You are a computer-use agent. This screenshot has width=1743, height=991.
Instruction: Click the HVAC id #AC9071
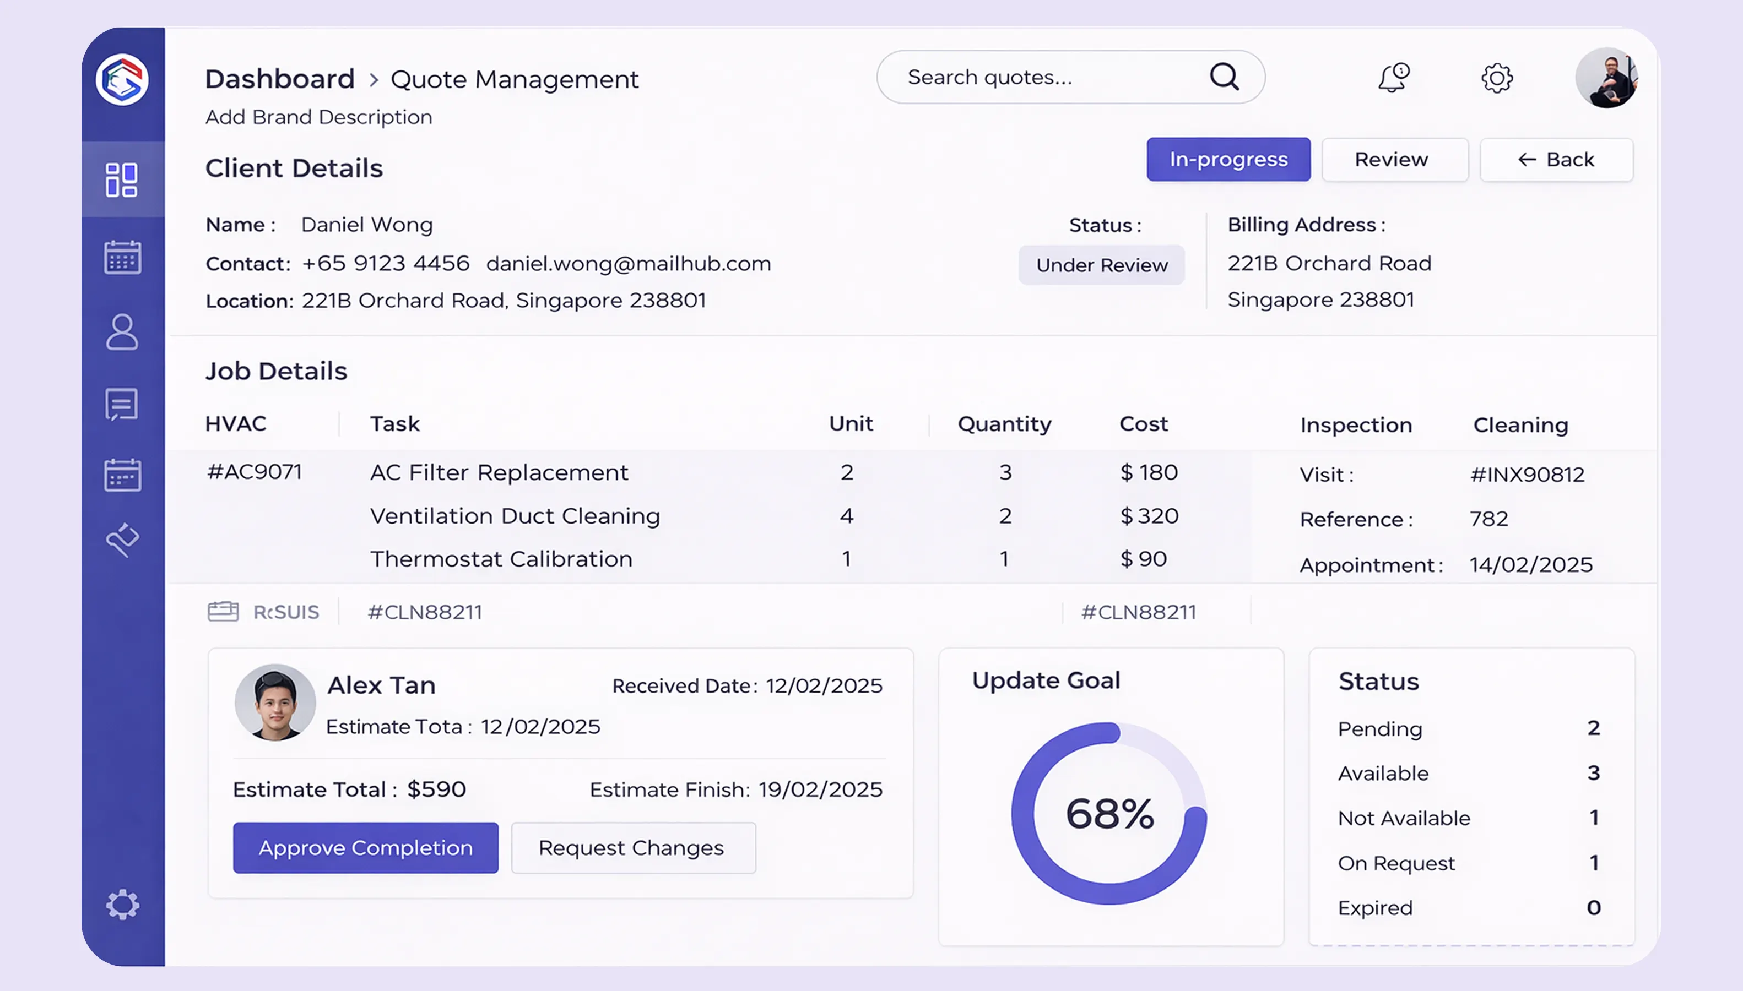[254, 472]
